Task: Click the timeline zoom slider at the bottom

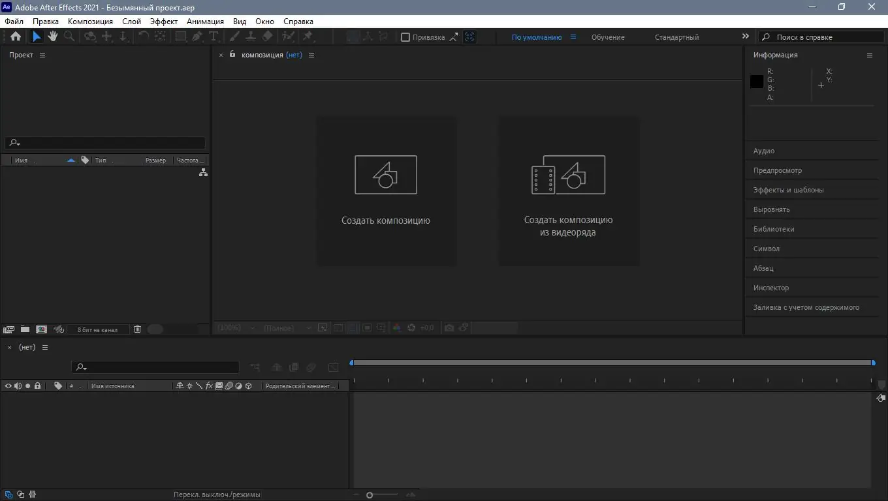Action: (369, 494)
